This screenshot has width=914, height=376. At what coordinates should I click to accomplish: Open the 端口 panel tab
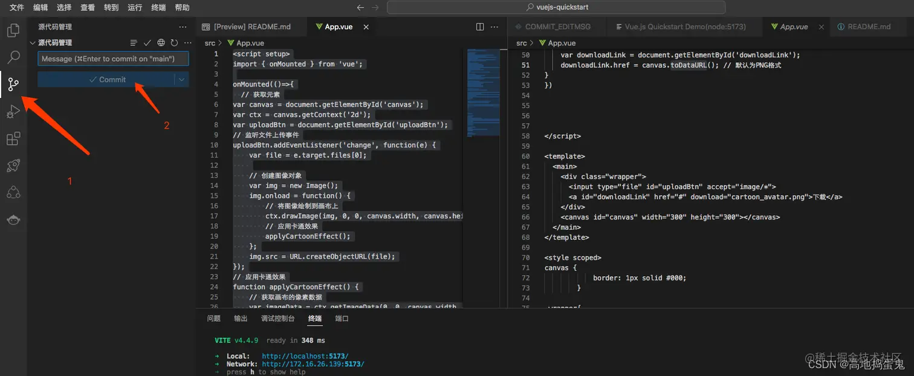pyautogui.click(x=342, y=319)
